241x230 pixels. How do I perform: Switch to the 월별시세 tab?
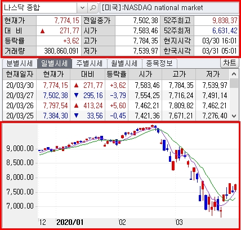pos(124,63)
